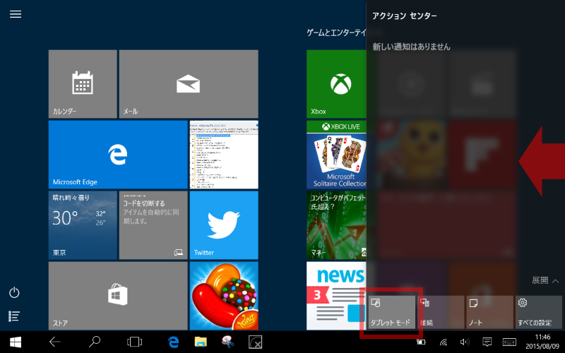Viewport: 565px width, 353px height.
Task: Open the screenshot thumbnail tile beside Edge
Action: pos(224,155)
